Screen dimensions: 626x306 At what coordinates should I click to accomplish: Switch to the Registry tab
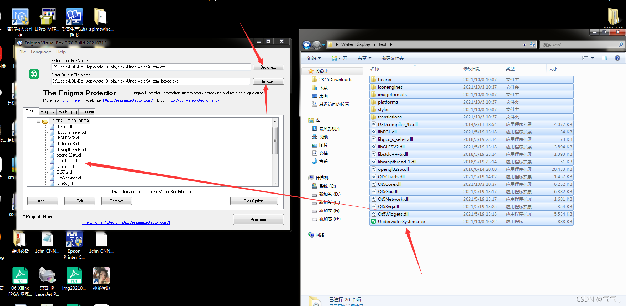point(47,112)
